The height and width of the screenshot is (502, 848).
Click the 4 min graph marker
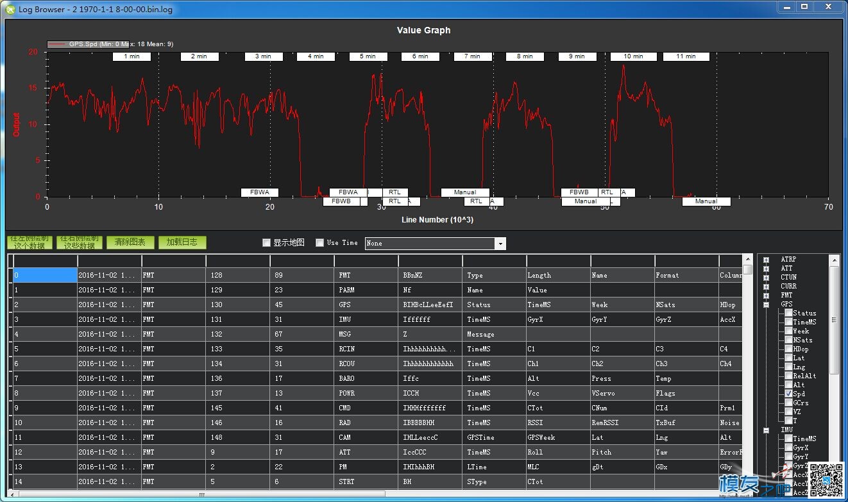click(x=315, y=56)
